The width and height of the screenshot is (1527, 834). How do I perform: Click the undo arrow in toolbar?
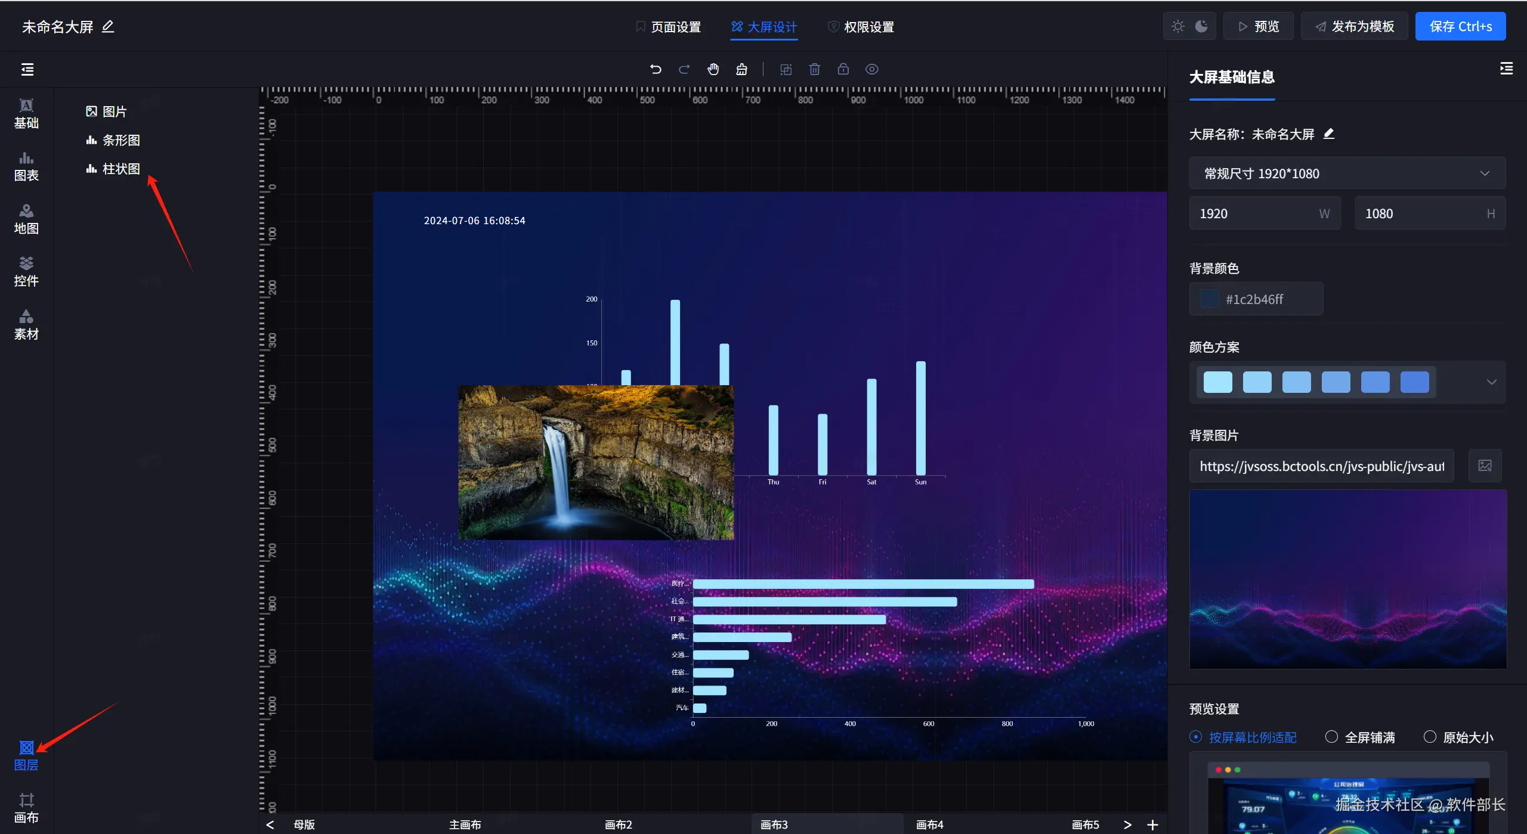[656, 69]
